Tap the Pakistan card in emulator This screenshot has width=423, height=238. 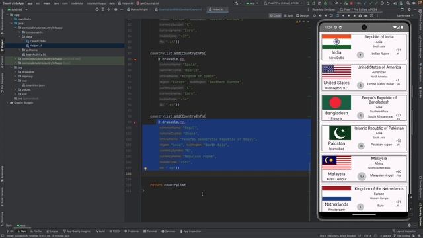click(364, 138)
